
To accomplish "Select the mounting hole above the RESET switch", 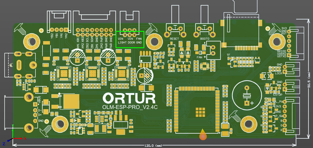I will (154, 42).
